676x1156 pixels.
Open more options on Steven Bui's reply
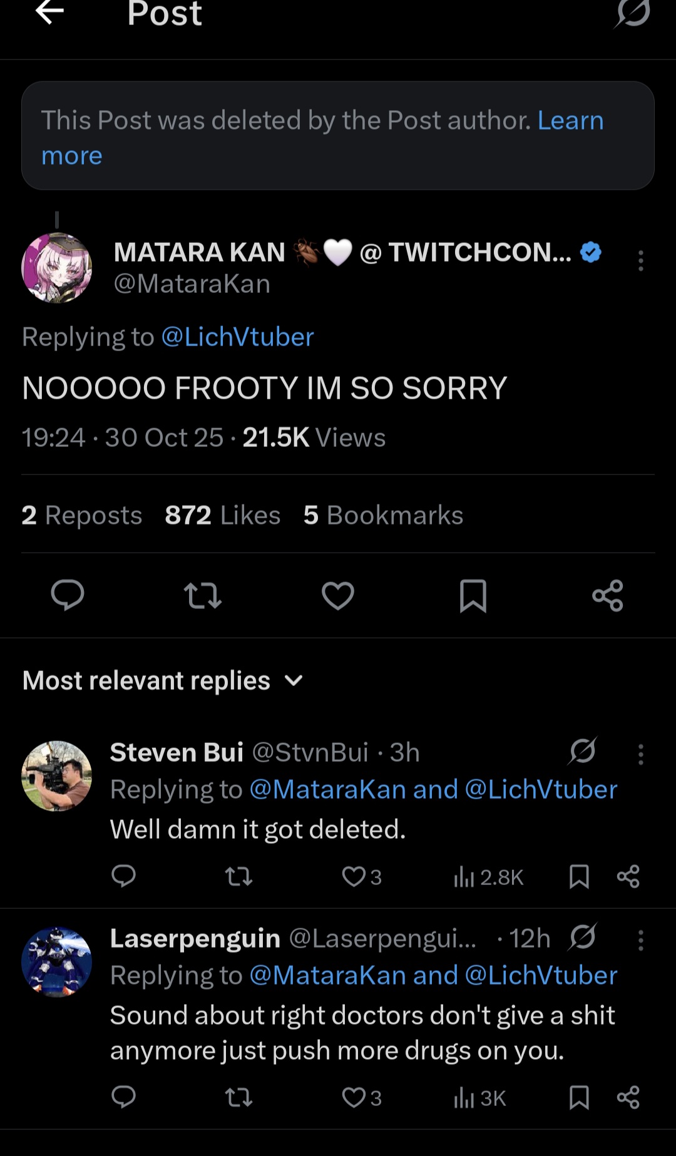640,754
